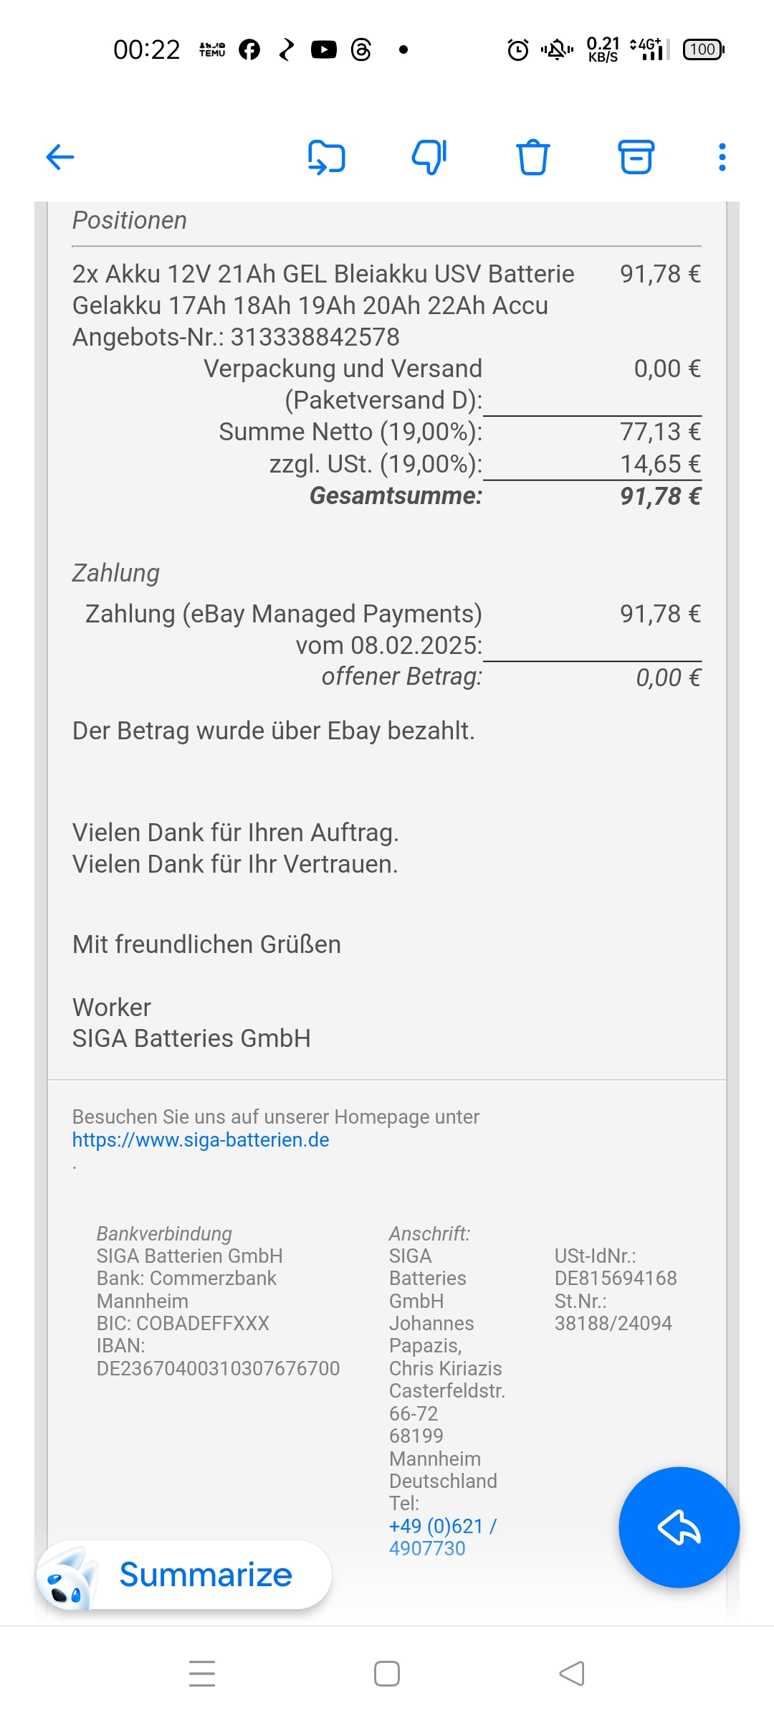The width and height of the screenshot is (774, 1721).
Task: Tap the YouTube notification icon
Action: 324,49
